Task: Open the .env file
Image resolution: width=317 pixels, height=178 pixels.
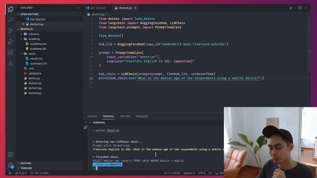Action: 31,68
